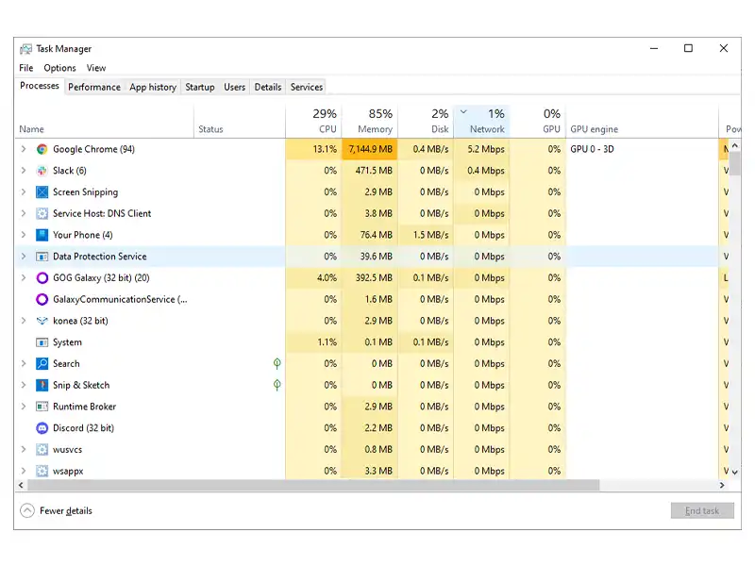Click the System process icon
This screenshot has width=755, height=566.
[42, 342]
